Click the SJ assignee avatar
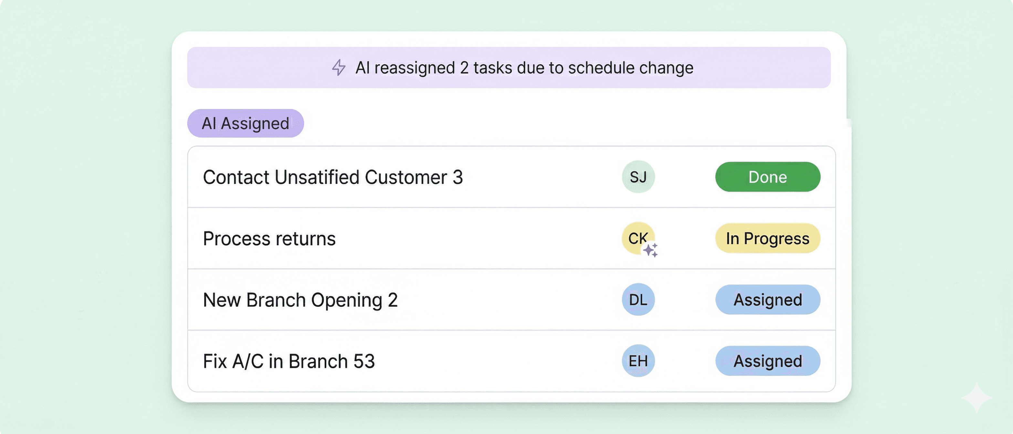Image resolution: width=1013 pixels, height=434 pixels. [x=638, y=177]
